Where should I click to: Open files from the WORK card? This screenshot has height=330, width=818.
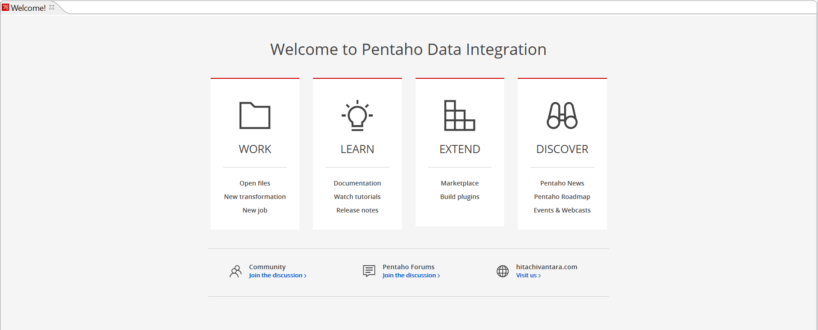(x=255, y=183)
